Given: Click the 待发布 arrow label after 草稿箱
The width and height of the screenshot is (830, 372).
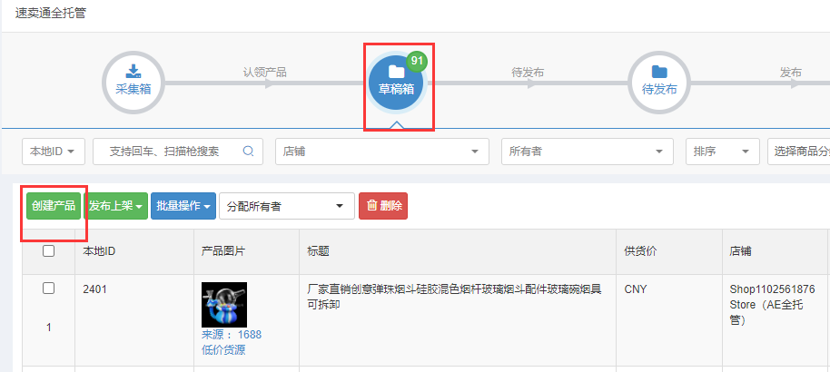Looking at the screenshot, I should (528, 72).
